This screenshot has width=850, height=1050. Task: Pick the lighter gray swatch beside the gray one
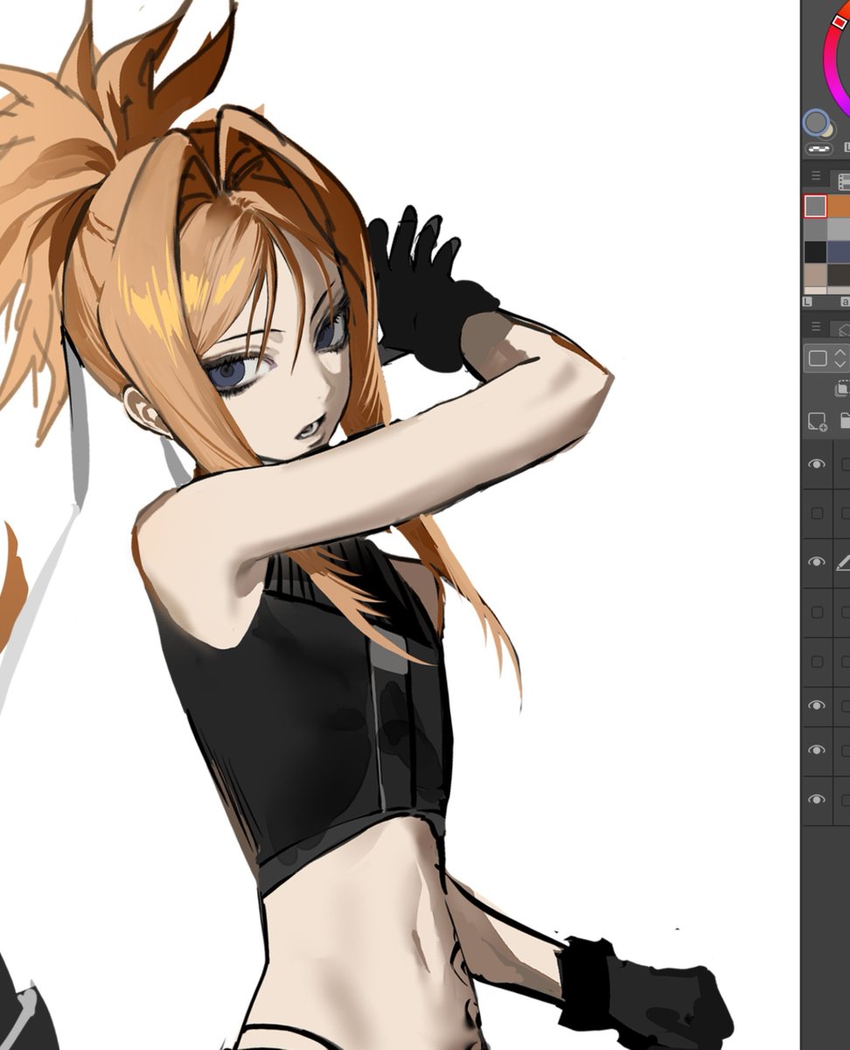click(839, 229)
